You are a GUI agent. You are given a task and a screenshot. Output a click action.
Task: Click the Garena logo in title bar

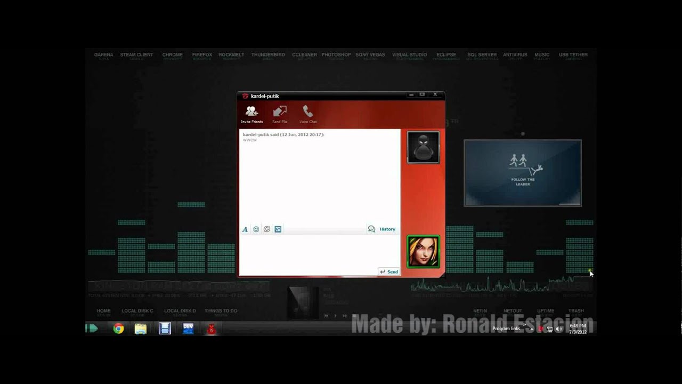coord(245,96)
